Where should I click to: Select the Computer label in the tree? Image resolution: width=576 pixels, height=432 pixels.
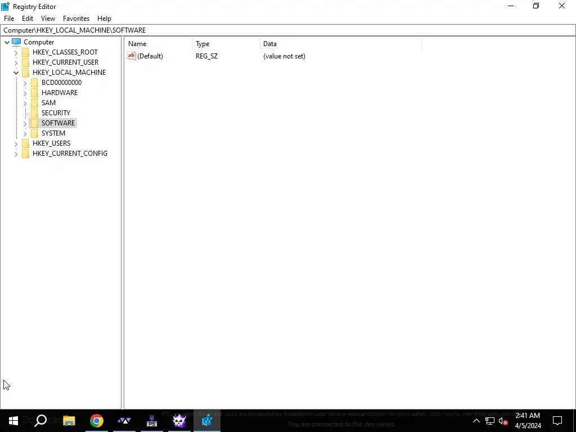click(x=39, y=42)
